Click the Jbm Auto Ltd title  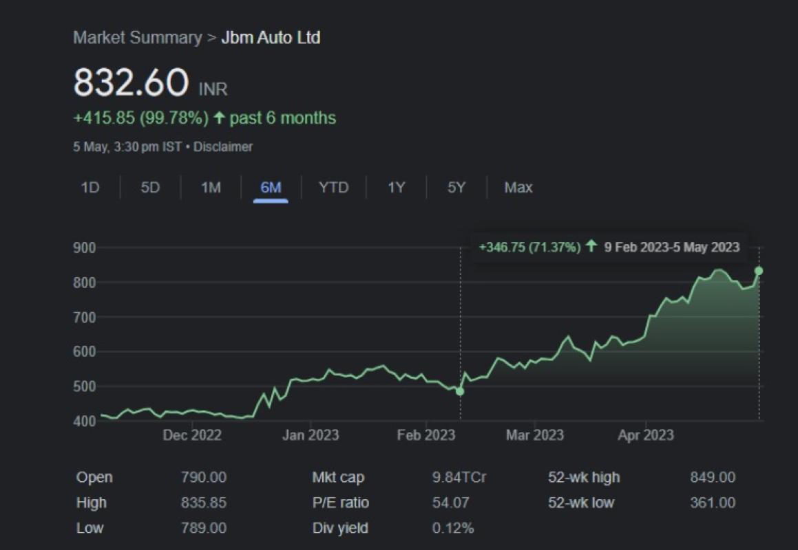271,38
